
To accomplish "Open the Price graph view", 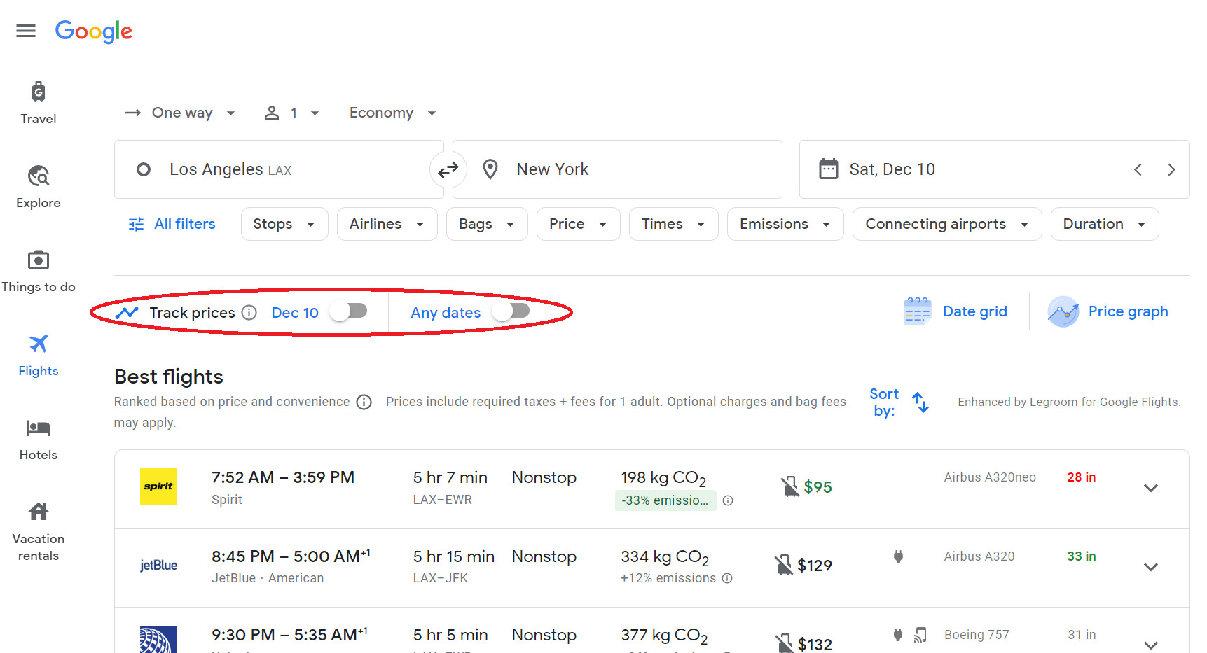I will pyautogui.click(x=1108, y=311).
